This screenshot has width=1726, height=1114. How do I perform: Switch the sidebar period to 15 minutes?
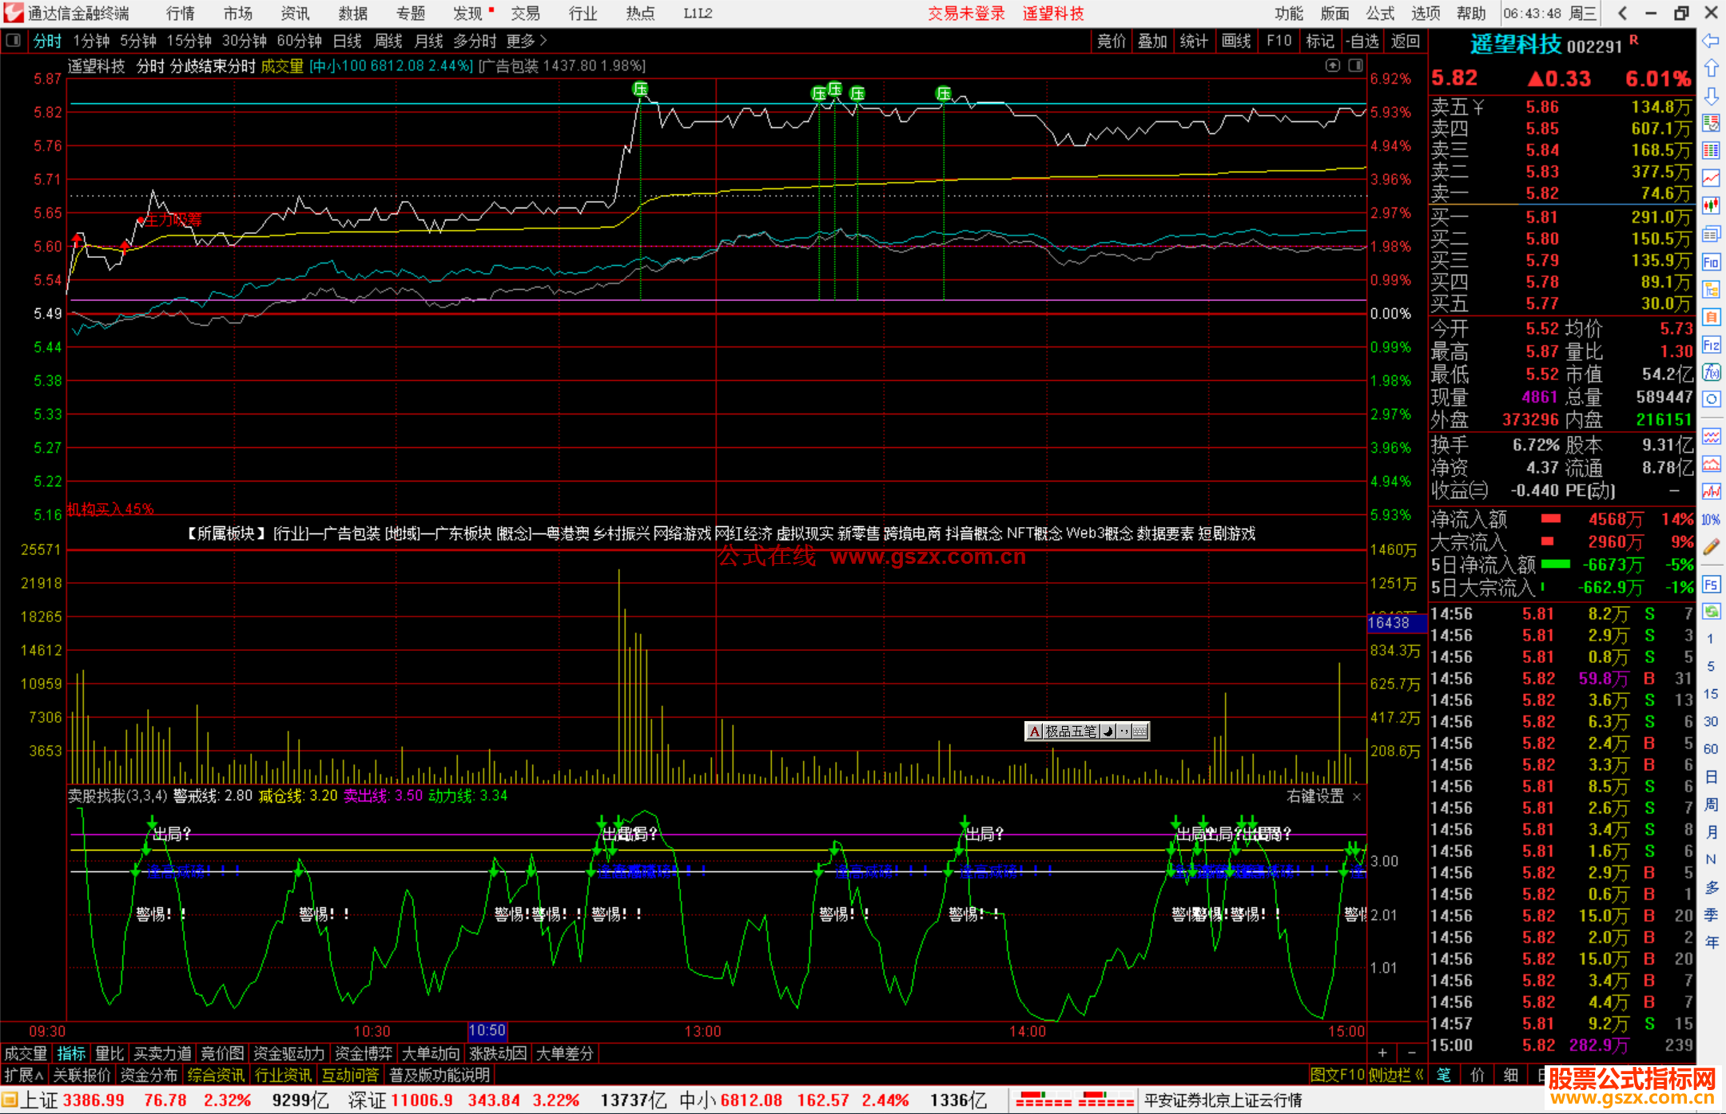pos(1711,693)
